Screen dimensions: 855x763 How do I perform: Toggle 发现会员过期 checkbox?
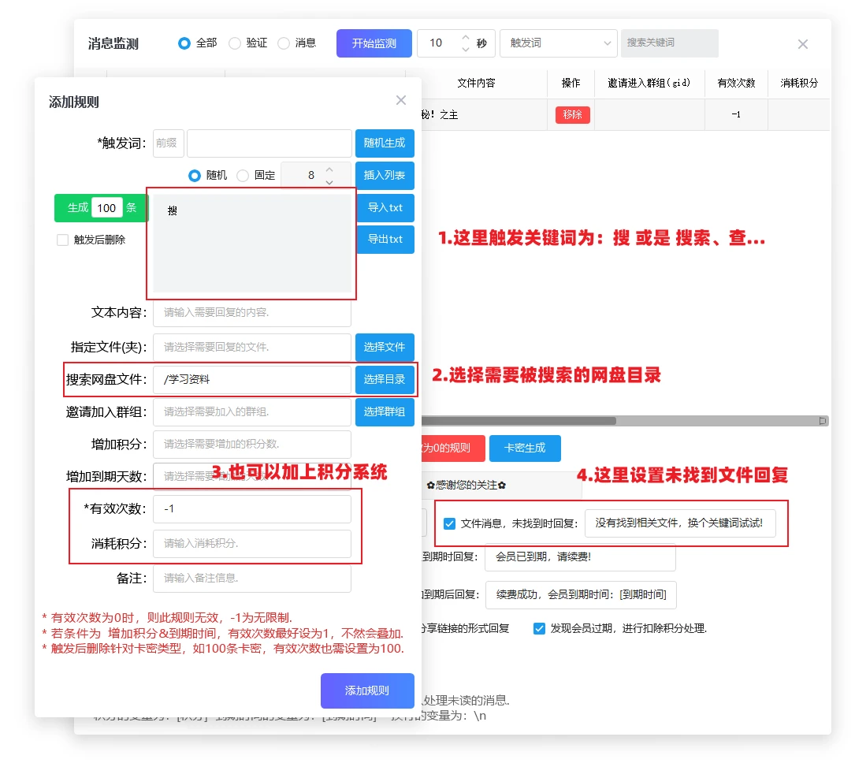click(540, 628)
